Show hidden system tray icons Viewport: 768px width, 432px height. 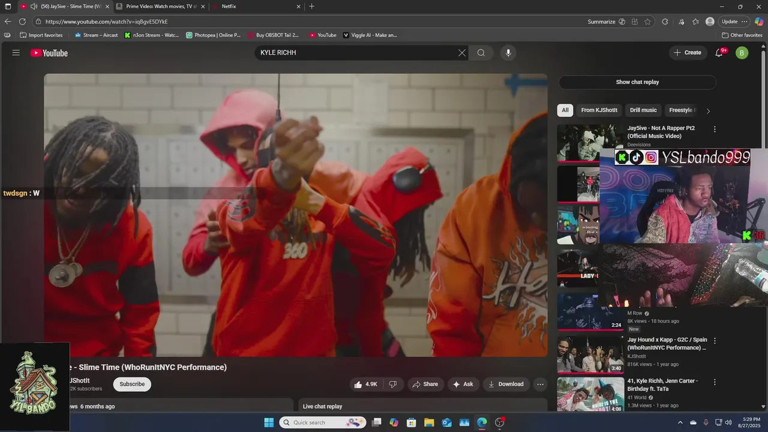pyautogui.click(x=680, y=422)
